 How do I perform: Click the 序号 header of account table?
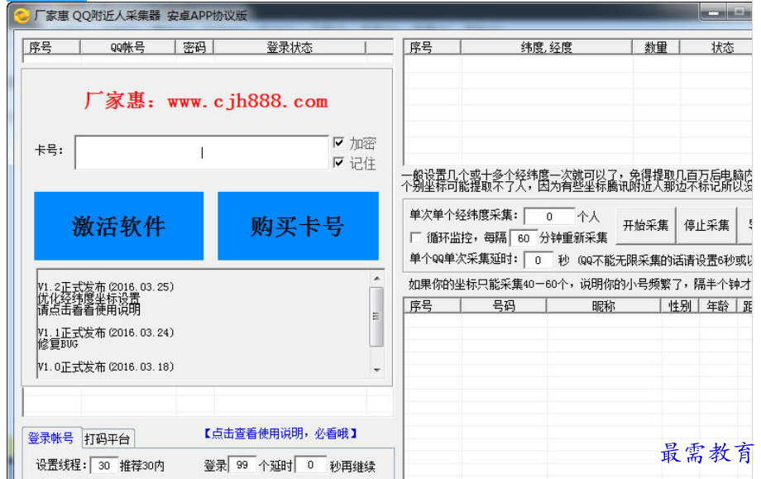pyautogui.click(x=51, y=47)
